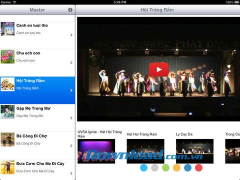
Task: Tap the Wi-Fi status icon
Action: [14, 2]
